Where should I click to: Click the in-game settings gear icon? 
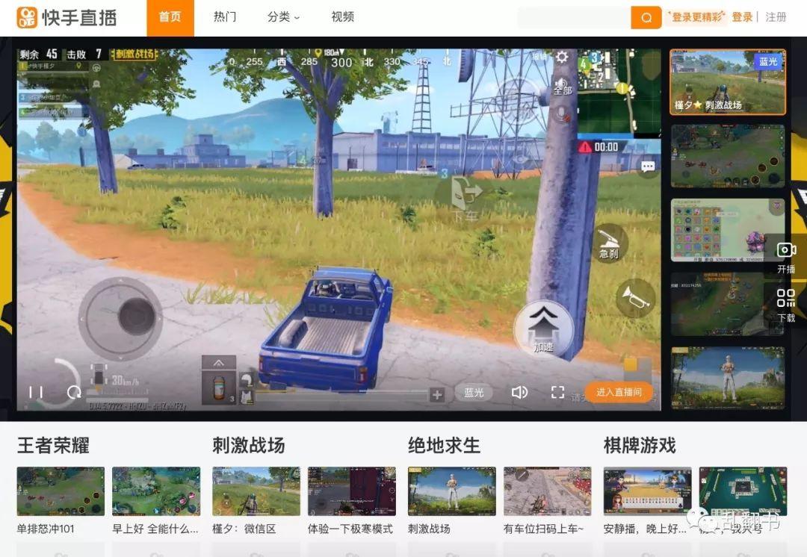click(x=562, y=57)
